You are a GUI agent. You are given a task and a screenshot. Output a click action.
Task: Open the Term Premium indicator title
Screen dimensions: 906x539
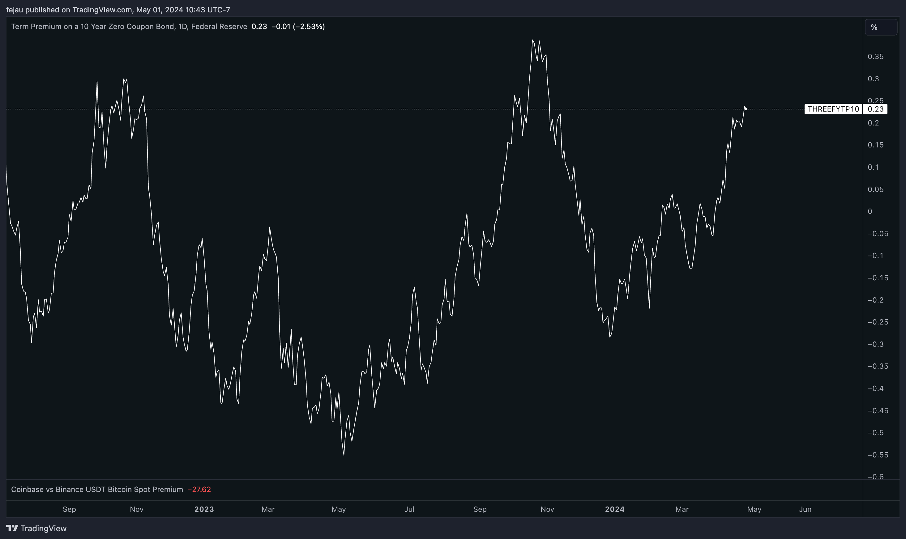pos(129,27)
